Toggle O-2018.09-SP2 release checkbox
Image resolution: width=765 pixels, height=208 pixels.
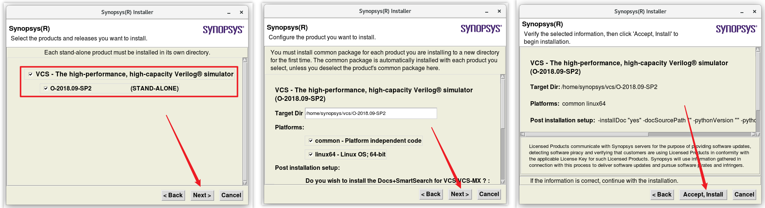pyautogui.click(x=46, y=88)
